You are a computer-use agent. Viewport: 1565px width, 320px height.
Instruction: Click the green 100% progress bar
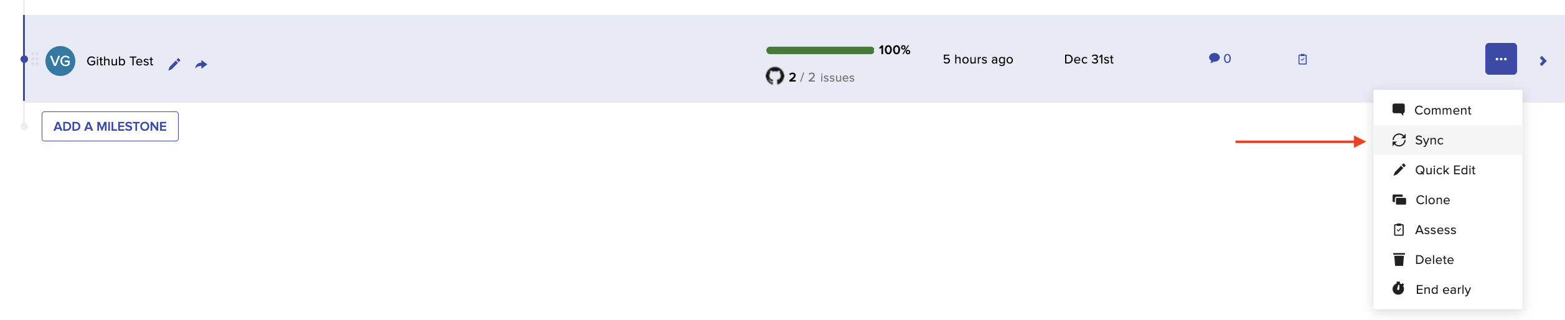click(820, 50)
